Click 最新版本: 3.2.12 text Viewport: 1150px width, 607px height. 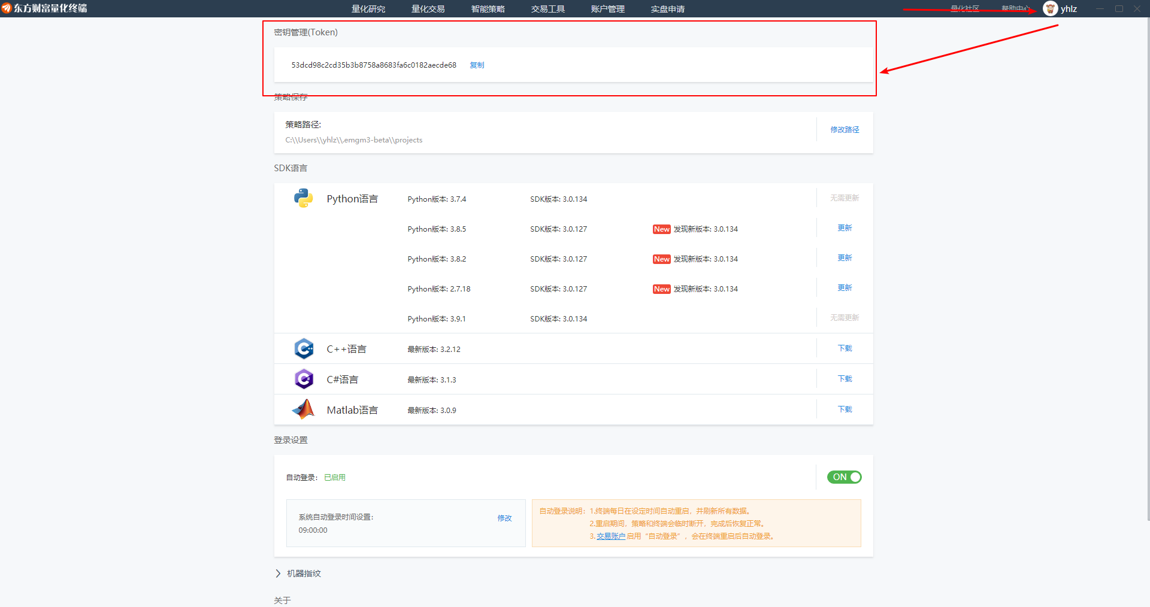[x=434, y=350]
